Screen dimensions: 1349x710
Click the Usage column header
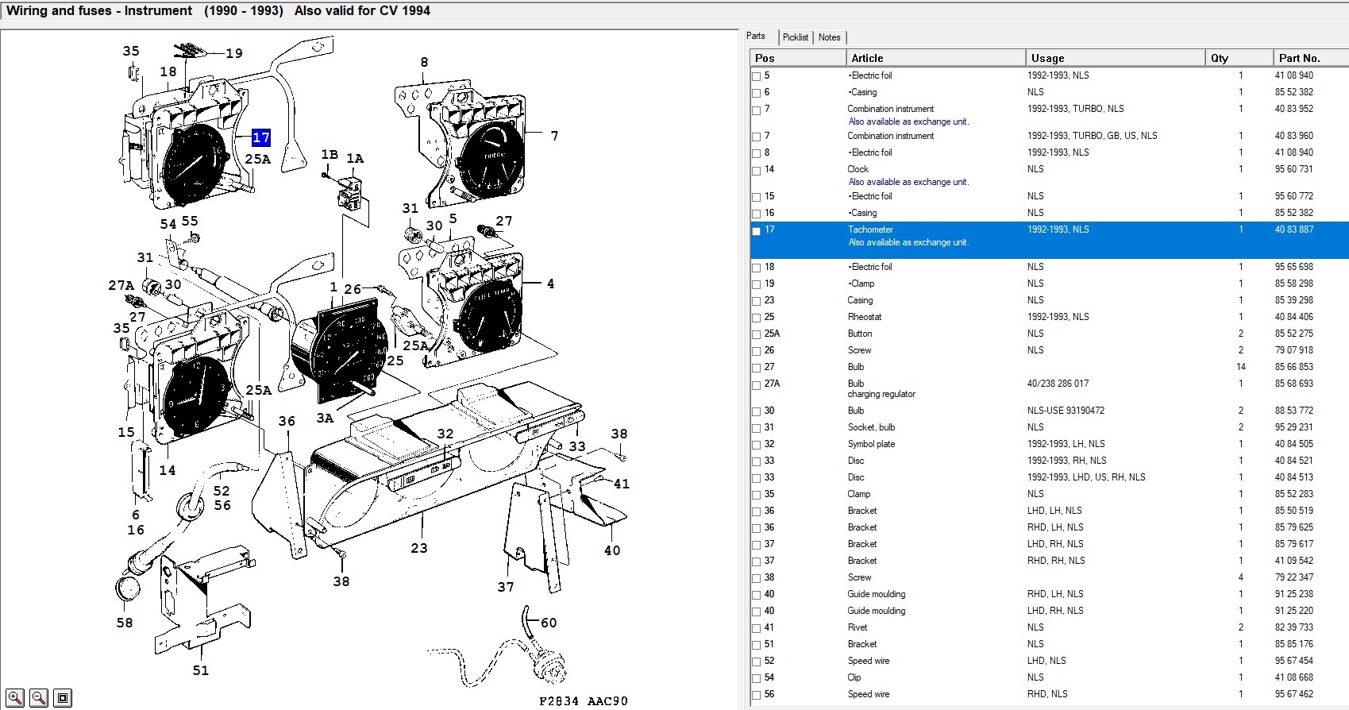(1047, 58)
